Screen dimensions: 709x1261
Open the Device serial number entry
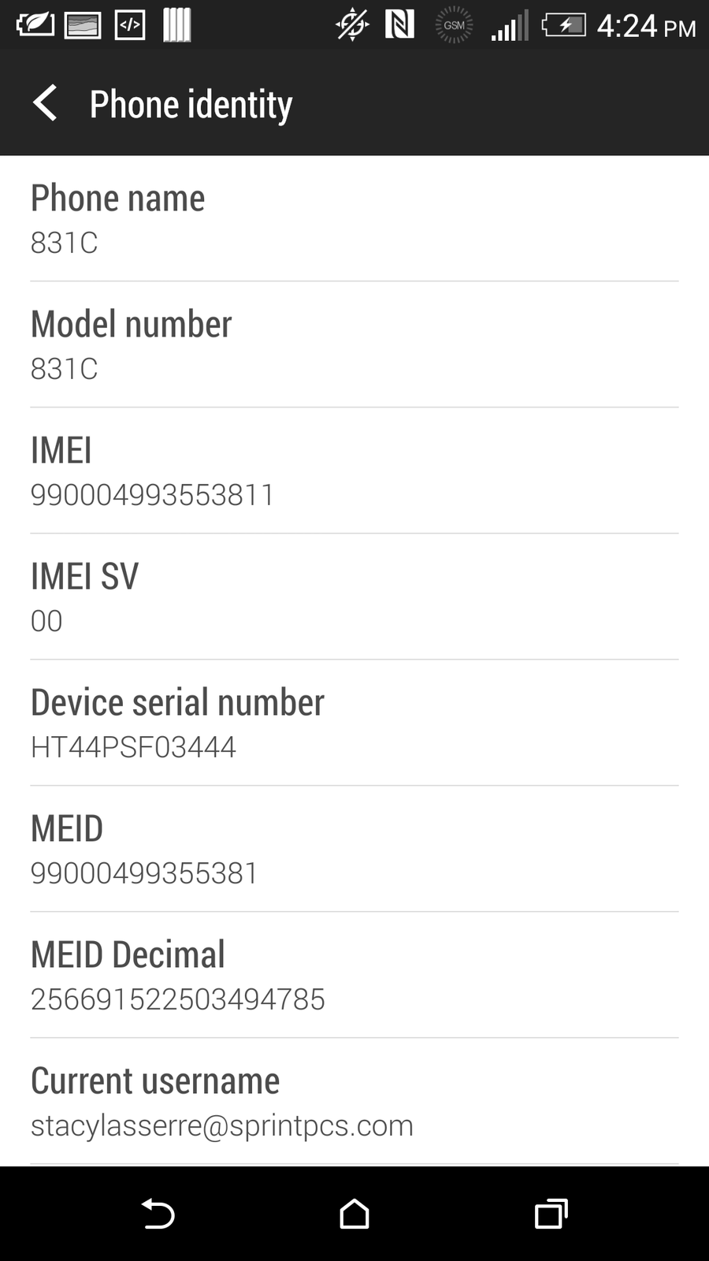click(354, 723)
